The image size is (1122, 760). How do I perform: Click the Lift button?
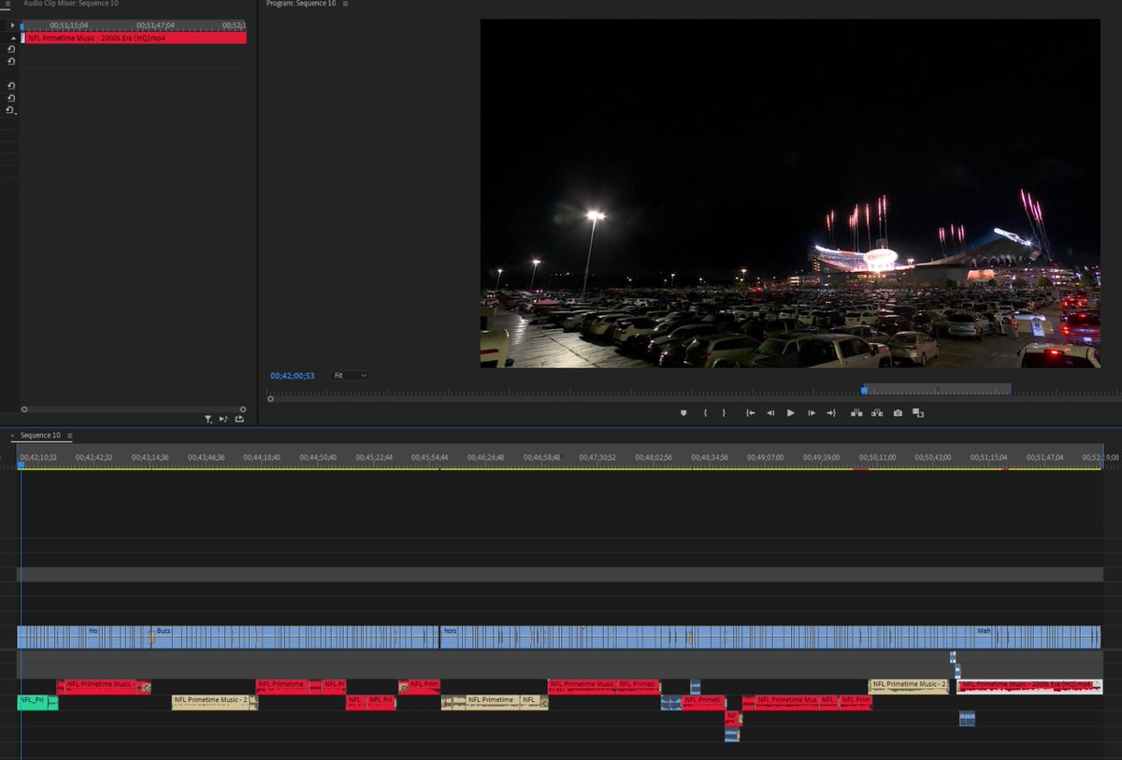(856, 412)
